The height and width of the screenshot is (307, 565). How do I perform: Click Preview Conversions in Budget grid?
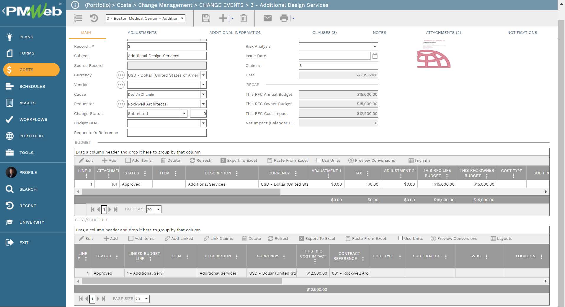click(372, 160)
